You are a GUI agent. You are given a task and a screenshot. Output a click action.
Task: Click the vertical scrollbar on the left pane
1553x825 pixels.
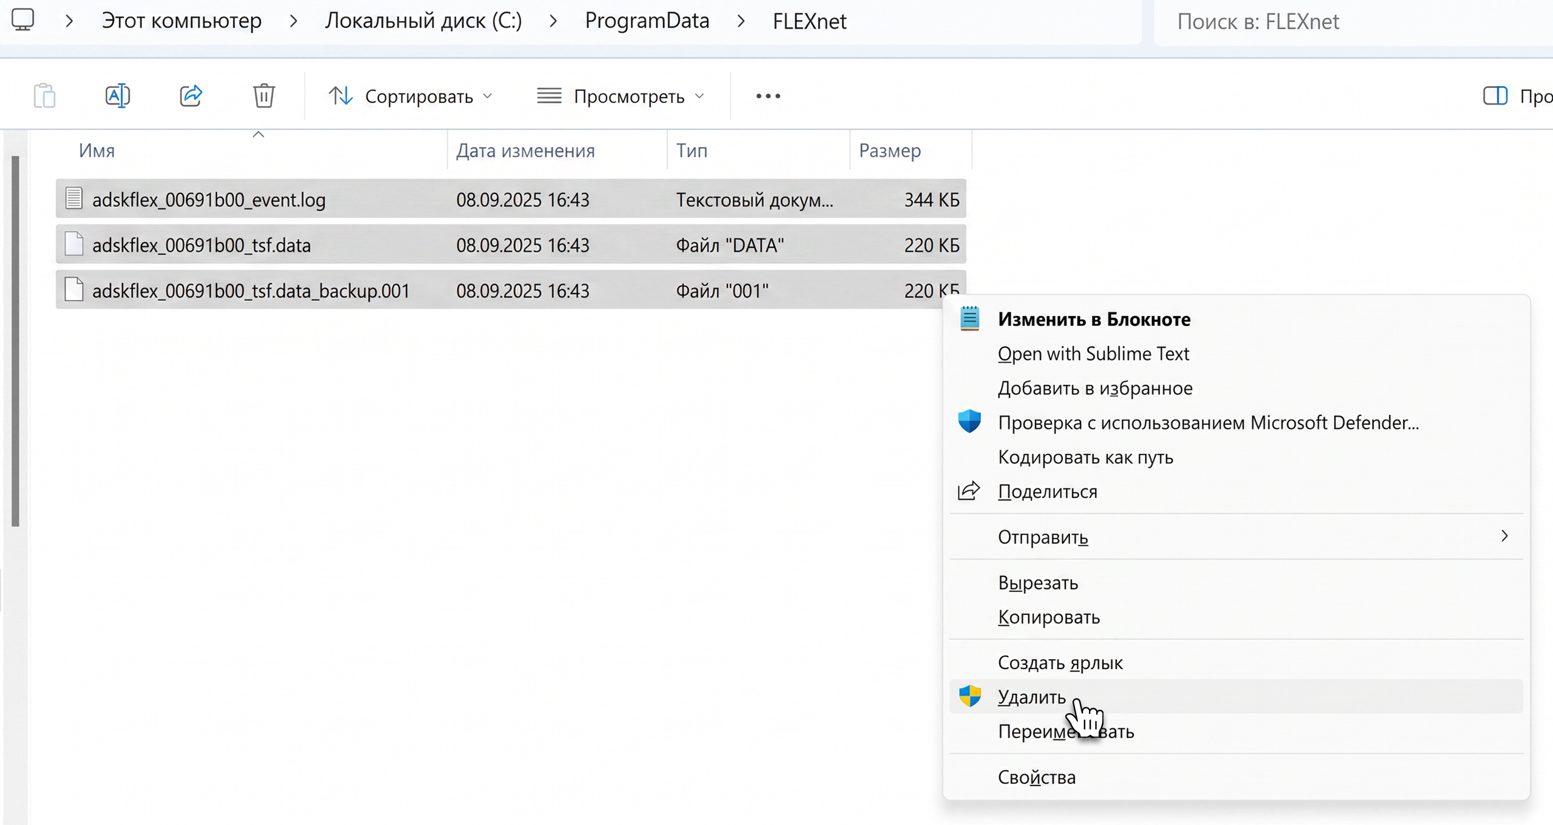[15, 341]
